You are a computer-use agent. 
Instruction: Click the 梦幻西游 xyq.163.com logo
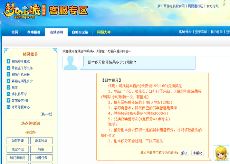[25, 11]
